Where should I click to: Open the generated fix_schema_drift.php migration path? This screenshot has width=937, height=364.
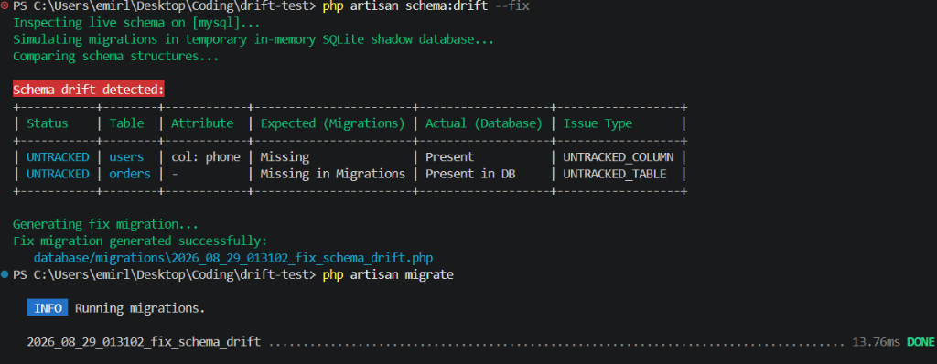tap(233, 258)
